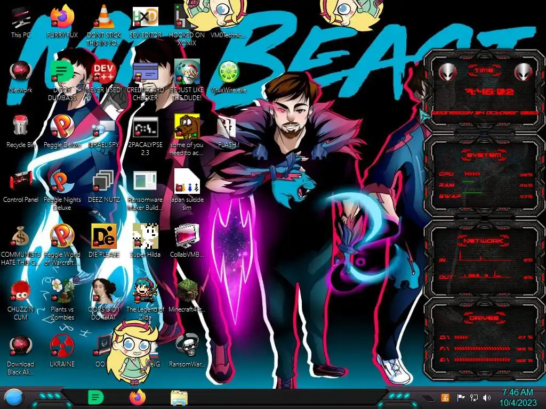Open the taskbar clock showing 7:46 AM
Viewport: 546px width, 409px height.
[518, 397]
